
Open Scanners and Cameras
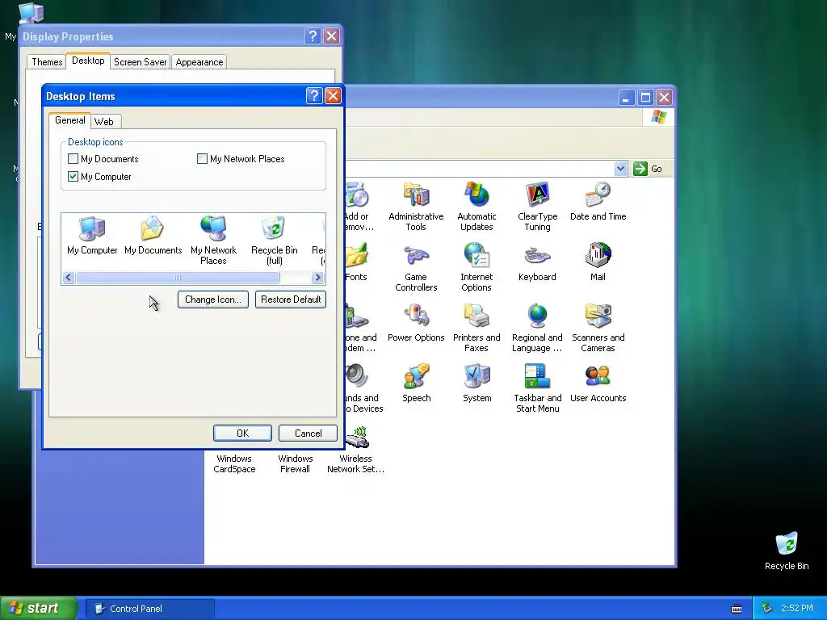coord(598,328)
